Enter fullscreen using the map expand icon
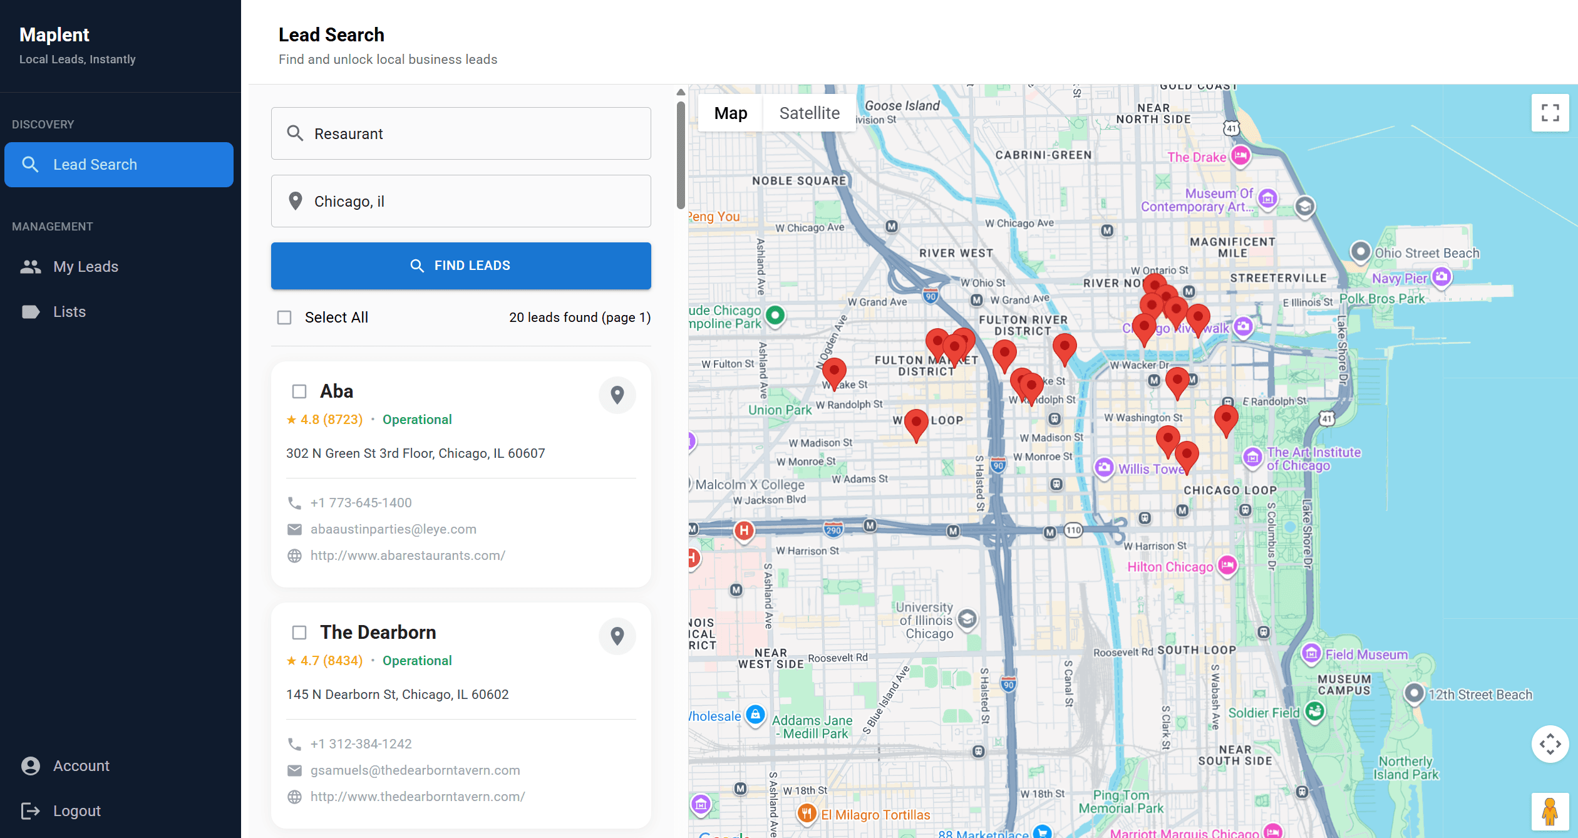 pyautogui.click(x=1550, y=113)
